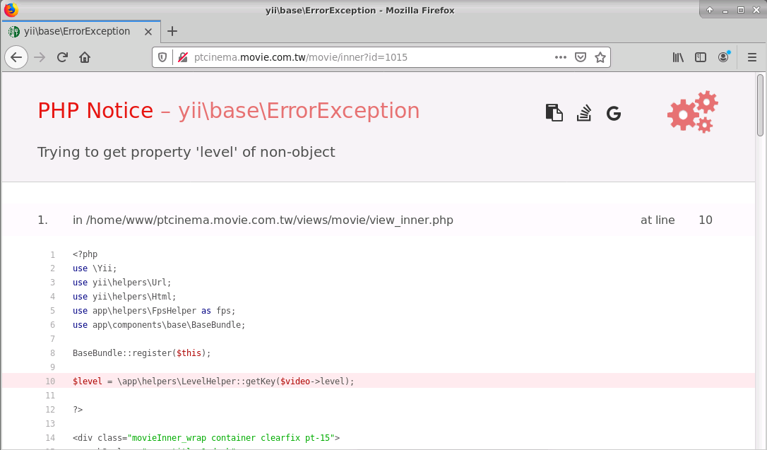This screenshot has height=450, width=767.
Task: Toggle the sidebar view
Action: click(x=701, y=57)
